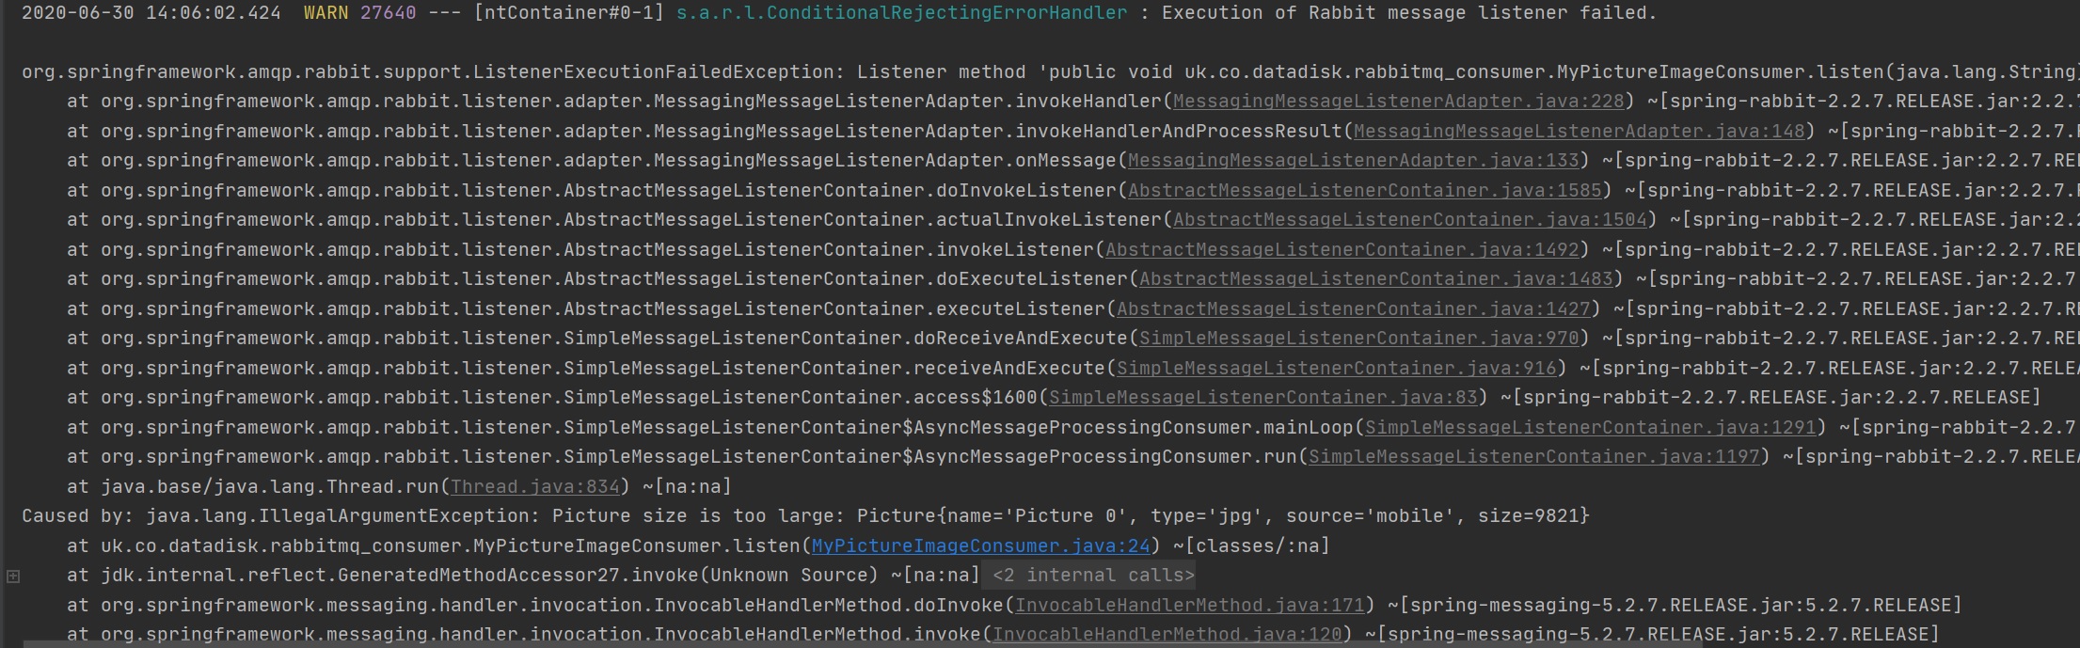This screenshot has height=648, width=2080.
Task: Click blue MyPictureImageConsumer.java:24 link
Action: pyautogui.click(x=980, y=546)
